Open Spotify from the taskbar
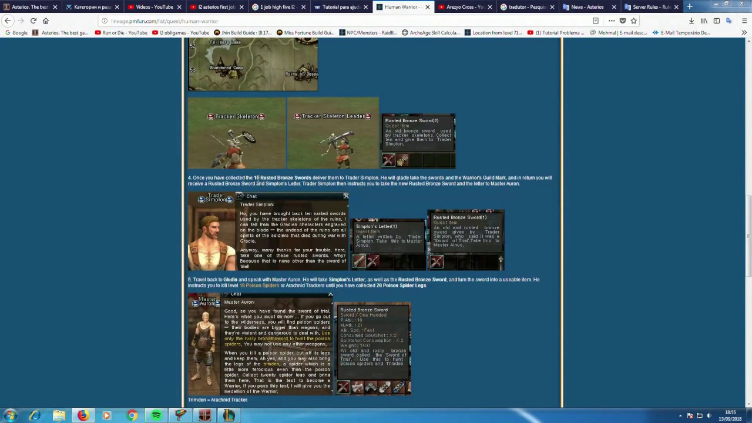752x423 pixels. coord(156,415)
